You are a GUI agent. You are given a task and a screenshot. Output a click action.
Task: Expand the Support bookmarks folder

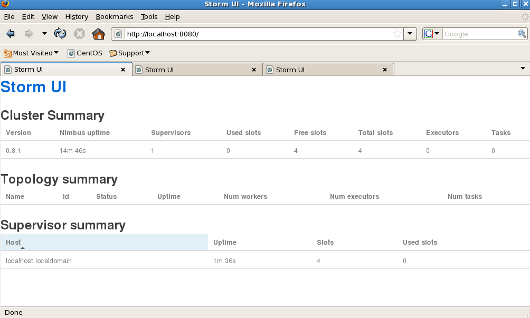pos(129,53)
